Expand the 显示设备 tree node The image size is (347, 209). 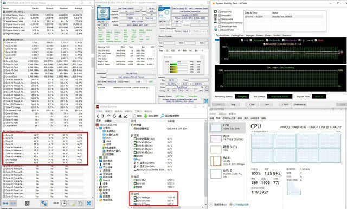click(98, 167)
